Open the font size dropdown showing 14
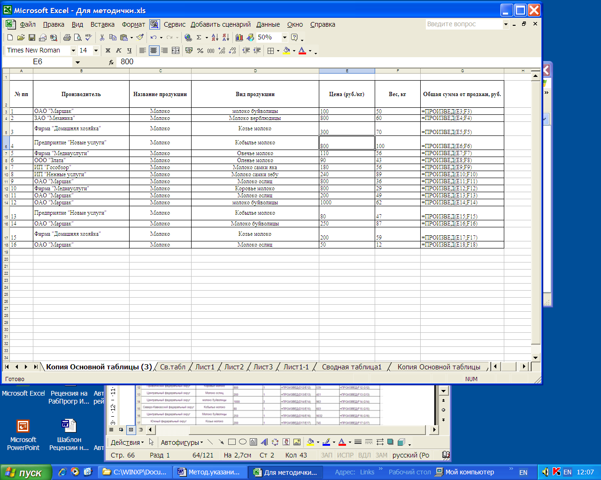The width and height of the screenshot is (601, 480). (96, 51)
